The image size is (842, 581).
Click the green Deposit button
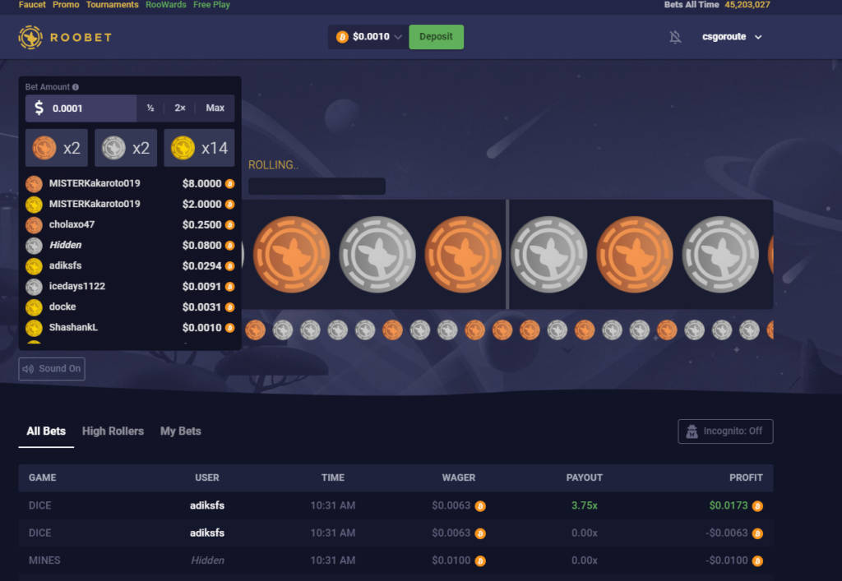tap(436, 37)
